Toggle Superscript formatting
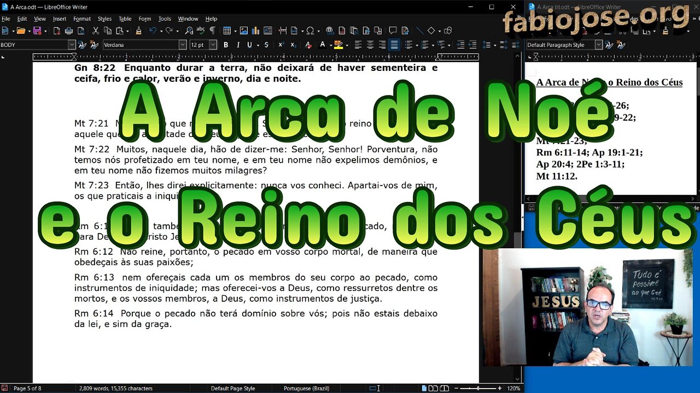 (x=281, y=45)
